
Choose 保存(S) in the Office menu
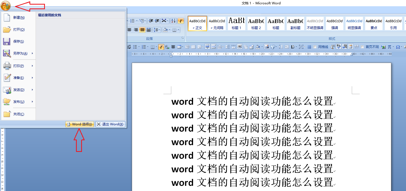(18, 41)
